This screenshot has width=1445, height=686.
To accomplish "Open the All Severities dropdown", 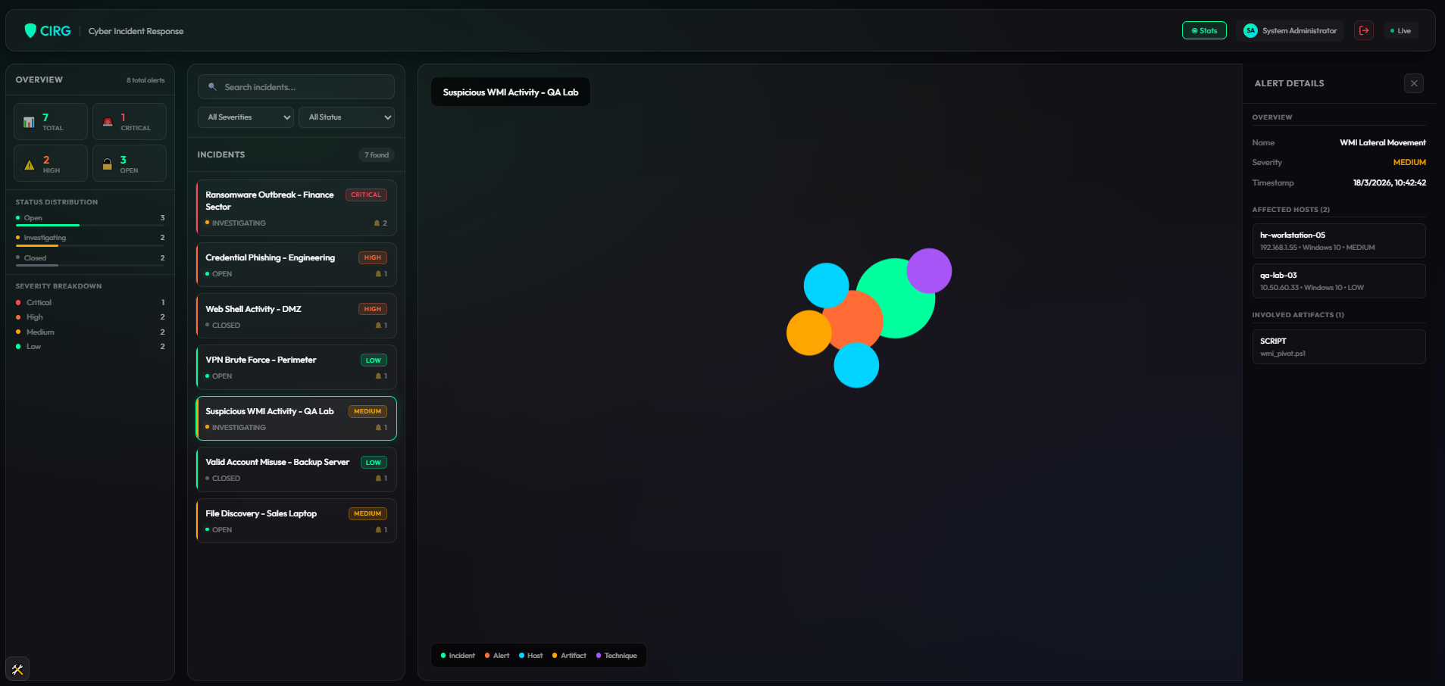I will pos(245,117).
